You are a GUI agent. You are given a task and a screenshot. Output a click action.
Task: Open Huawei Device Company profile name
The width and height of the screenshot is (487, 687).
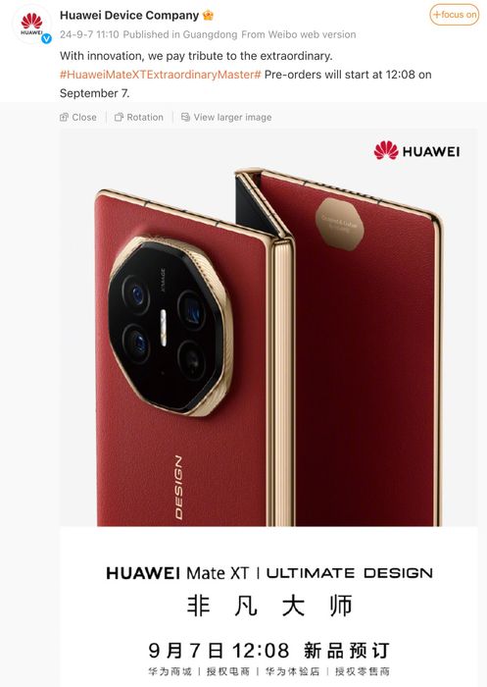(129, 16)
